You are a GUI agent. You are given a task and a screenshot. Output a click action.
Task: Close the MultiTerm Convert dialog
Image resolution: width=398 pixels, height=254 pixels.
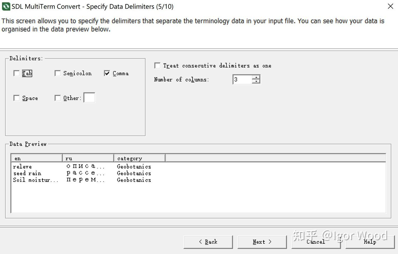(390, 6)
